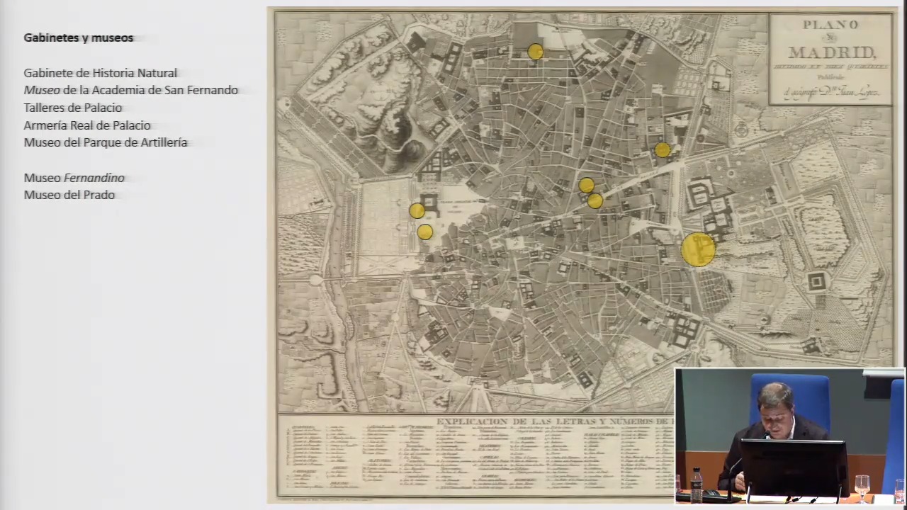Click the lower marker of the central yellow pair
This screenshot has height=510, width=907.
click(x=595, y=201)
